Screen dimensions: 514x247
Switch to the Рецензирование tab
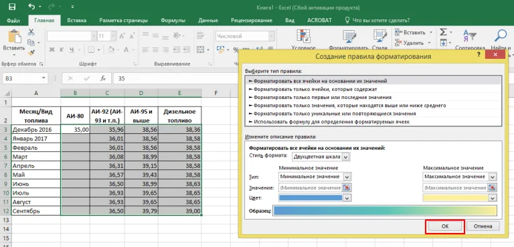point(252,20)
